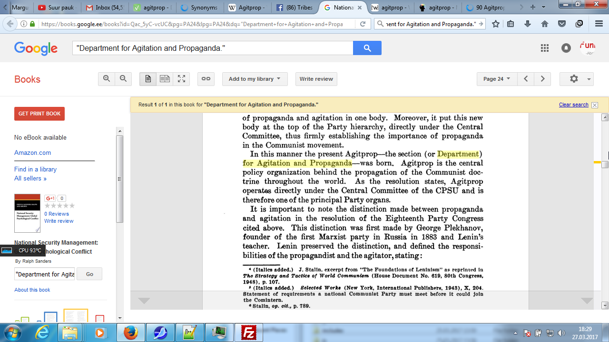Click Clear search link

pyautogui.click(x=574, y=104)
